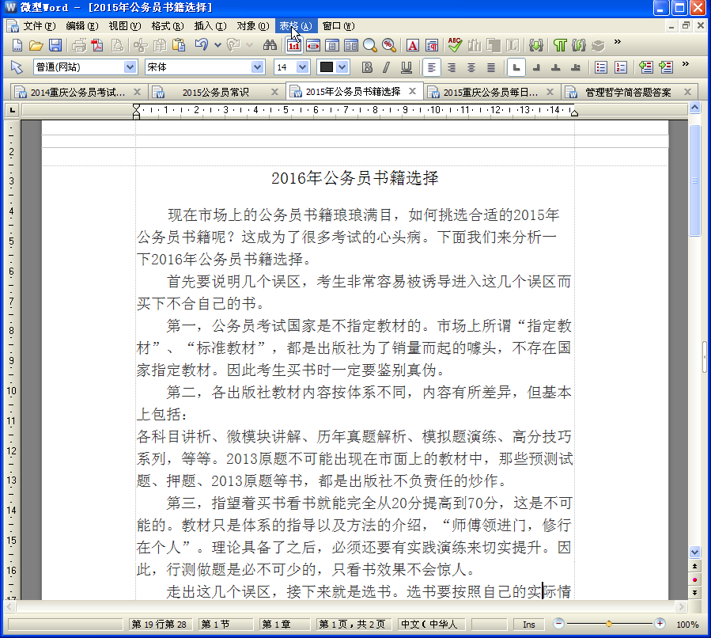Click scroll down arrow on vertical scrollbar

[694, 553]
